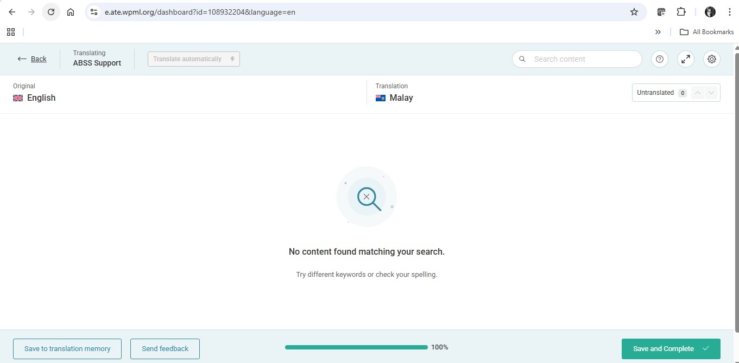Open Chrome profile avatar

pyautogui.click(x=710, y=12)
